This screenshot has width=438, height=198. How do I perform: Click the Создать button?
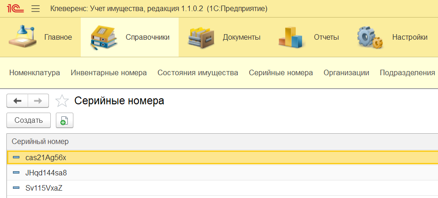tap(29, 120)
